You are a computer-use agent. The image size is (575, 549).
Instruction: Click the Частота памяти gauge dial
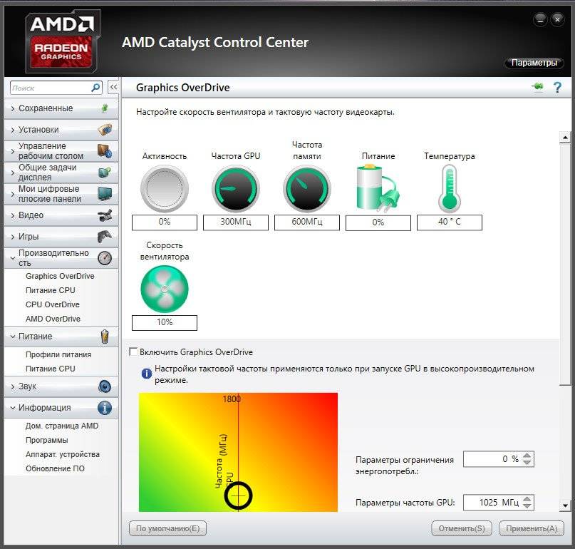point(307,189)
